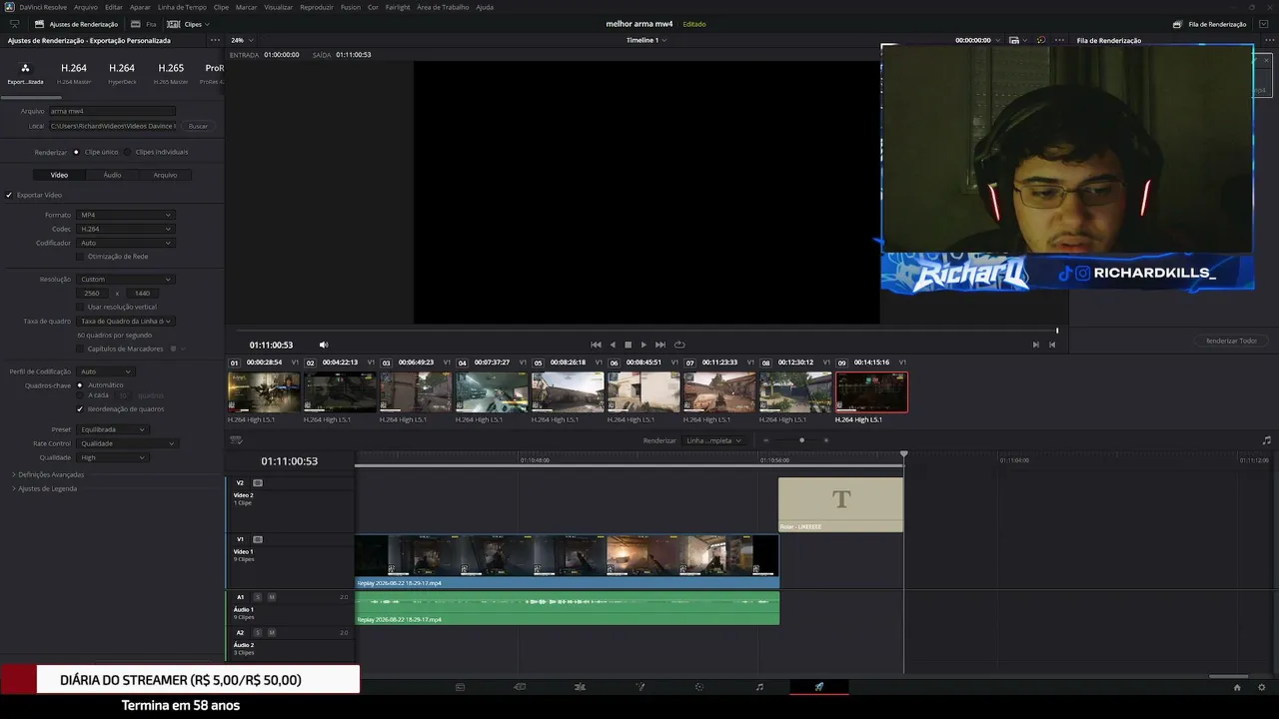Image resolution: width=1279 pixels, height=719 pixels.
Task: Click the Buscar button
Action: [x=199, y=126]
